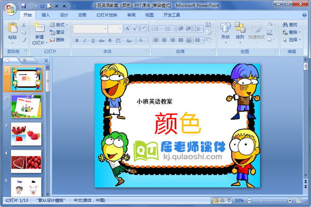
Task: Start slide show from status bar
Action: (229, 200)
